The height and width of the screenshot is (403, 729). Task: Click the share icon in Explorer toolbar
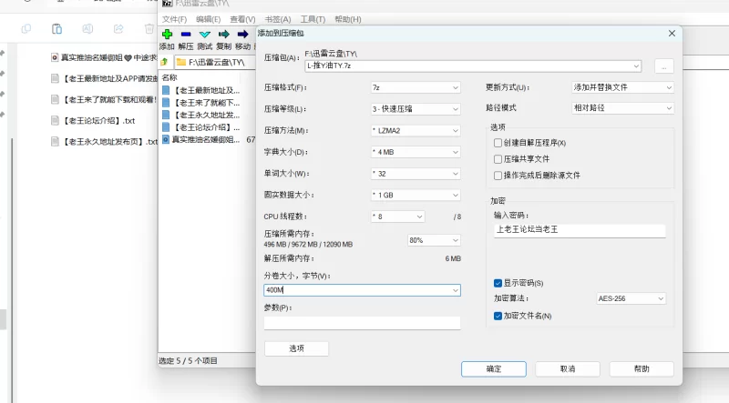[118, 29]
